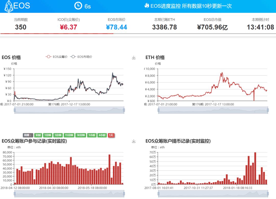Select the 1分钟 period tab
Screen dimensions: 276x199
tap(48, 135)
